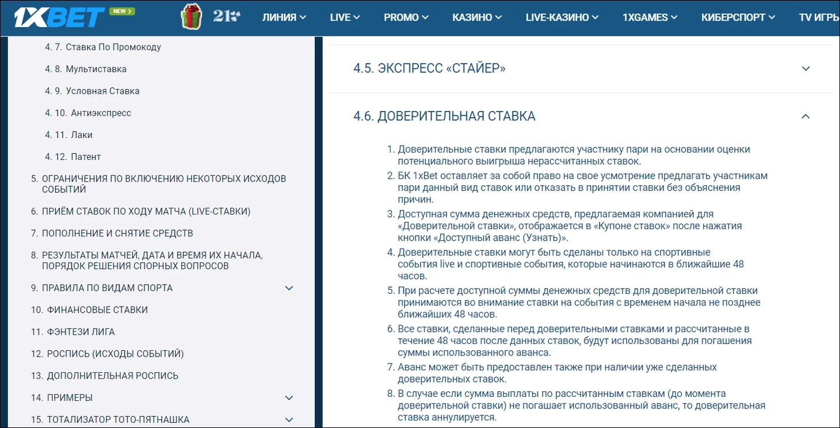Open section 8 РЕЗУЛЬТАТЫ МАТЧЕЙ
Viewport: 840px width, 428px height.
[x=147, y=261]
